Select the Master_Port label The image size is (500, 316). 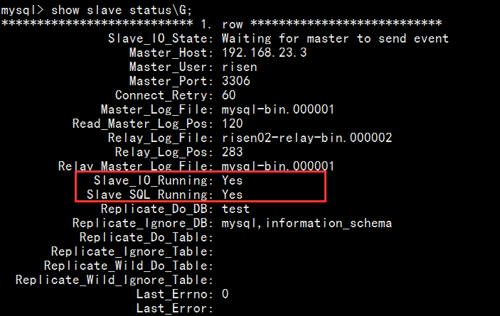coord(171,81)
